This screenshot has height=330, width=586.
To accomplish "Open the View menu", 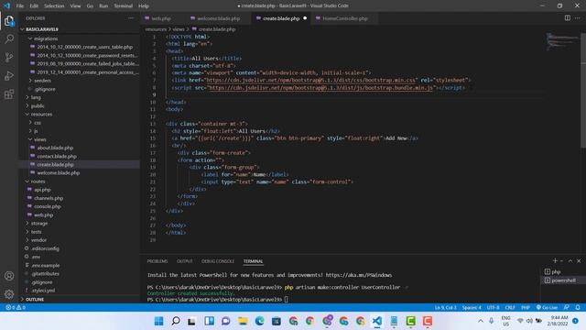I will (x=75, y=6).
